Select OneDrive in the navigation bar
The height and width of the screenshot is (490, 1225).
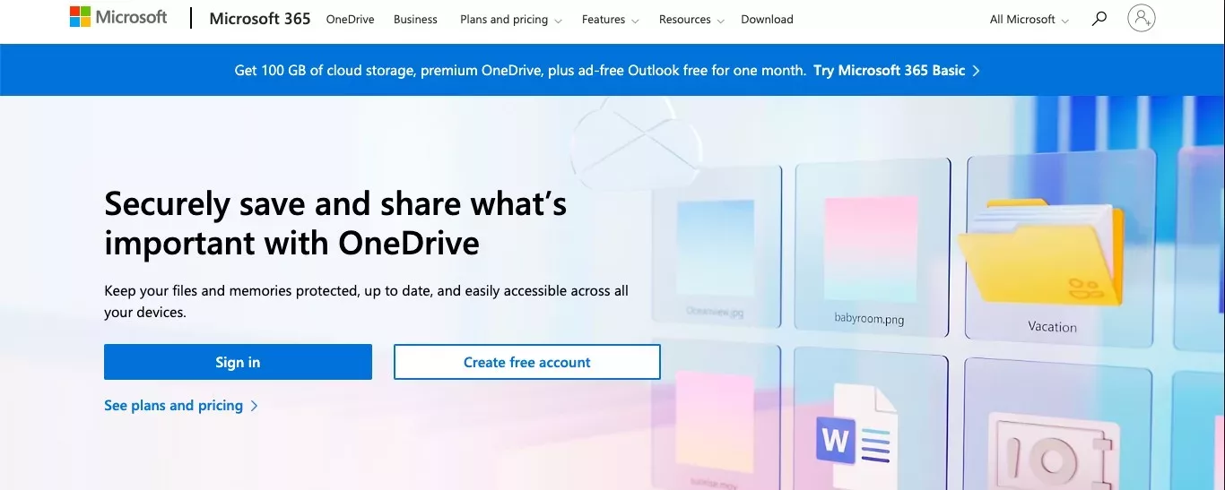click(350, 20)
